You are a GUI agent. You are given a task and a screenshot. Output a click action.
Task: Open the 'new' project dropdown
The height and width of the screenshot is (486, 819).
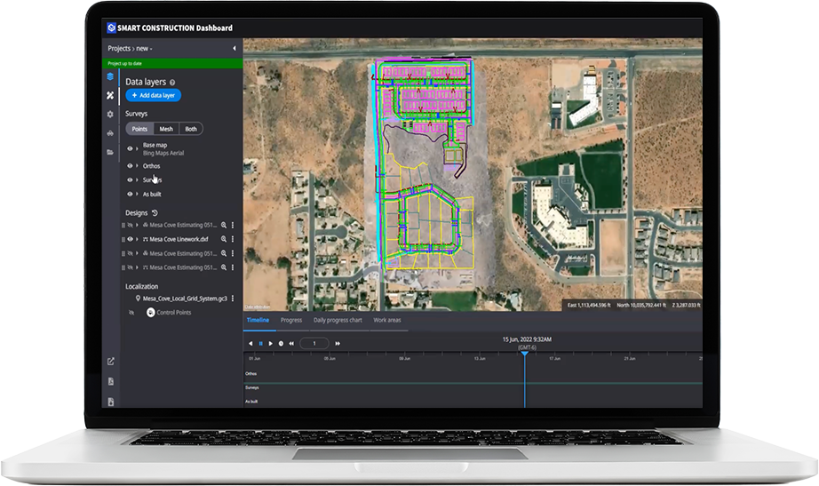click(144, 49)
